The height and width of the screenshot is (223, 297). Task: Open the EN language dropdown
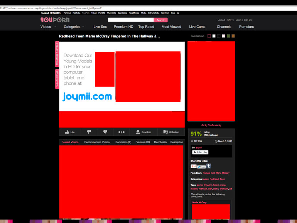tap(230, 20)
